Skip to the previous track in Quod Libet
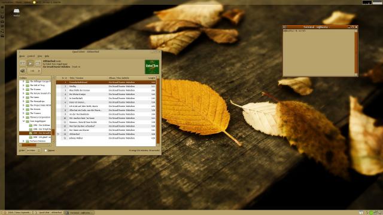383x215 pixels. (x=23, y=63)
